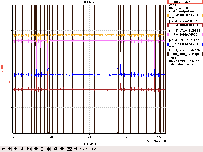The height and width of the screenshot is (152, 203).
Task: Click the 'Sep 26, 2009' date label
Action: coord(156,141)
